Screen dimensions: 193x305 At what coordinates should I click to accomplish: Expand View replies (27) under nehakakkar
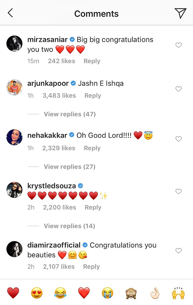tap(70, 167)
